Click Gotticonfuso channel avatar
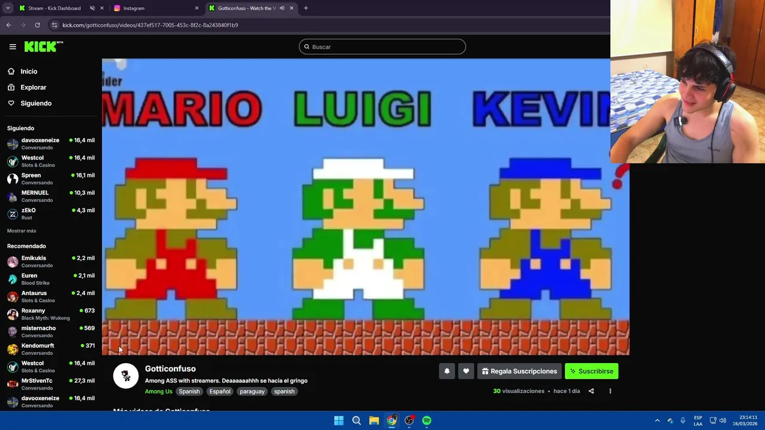The image size is (765, 430). click(126, 376)
